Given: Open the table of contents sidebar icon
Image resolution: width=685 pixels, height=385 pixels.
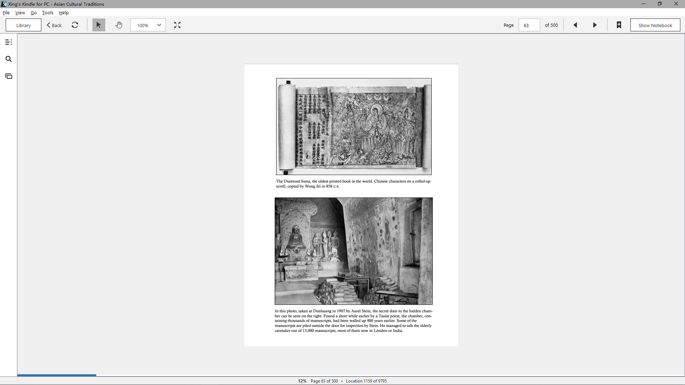Looking at the screenshot, I should 9,42.
